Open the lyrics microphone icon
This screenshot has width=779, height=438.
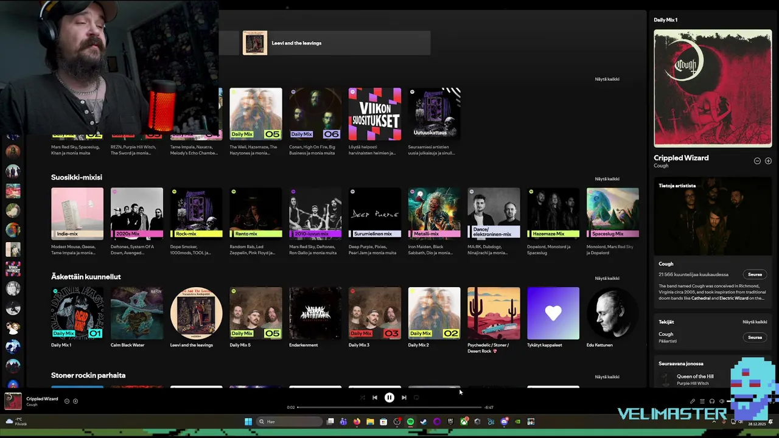click(692, 401)
